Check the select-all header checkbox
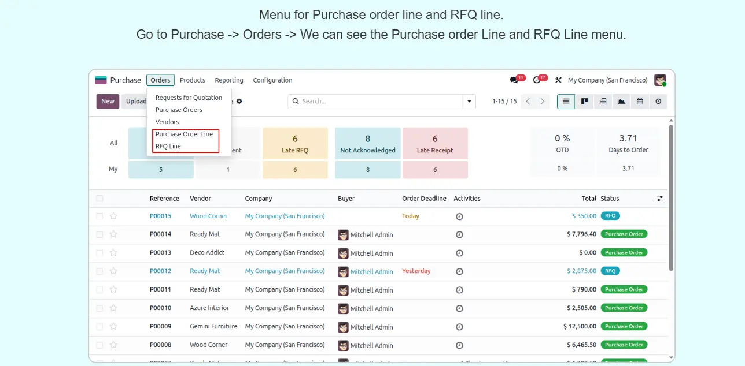 click(100, 199)
